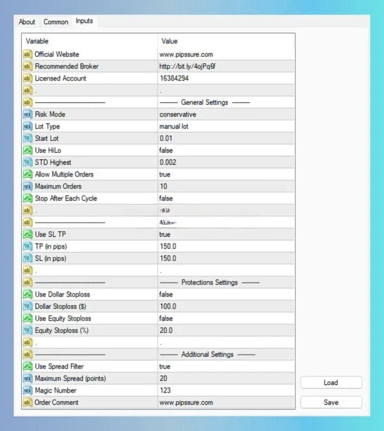384x431 pixels.
Task: Click the Equity Stoploss value 20.0
Action: [x=166, y=331]
